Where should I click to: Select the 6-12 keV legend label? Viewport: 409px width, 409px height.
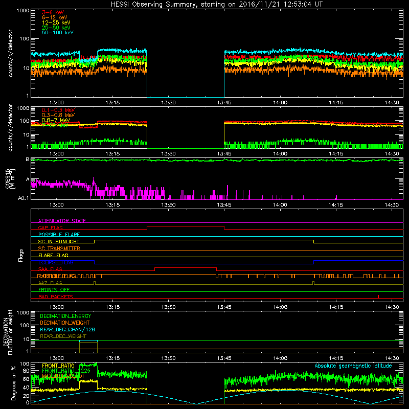(x=54, y=17)
